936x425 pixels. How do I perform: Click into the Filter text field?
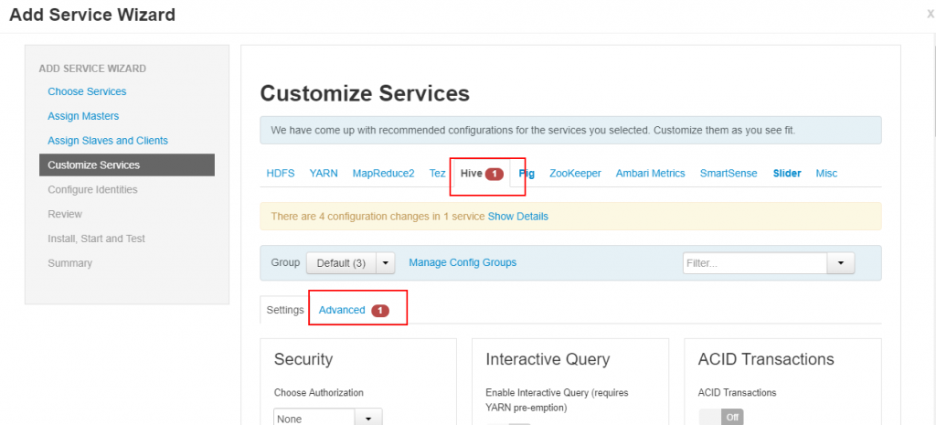tap(754, 262)
